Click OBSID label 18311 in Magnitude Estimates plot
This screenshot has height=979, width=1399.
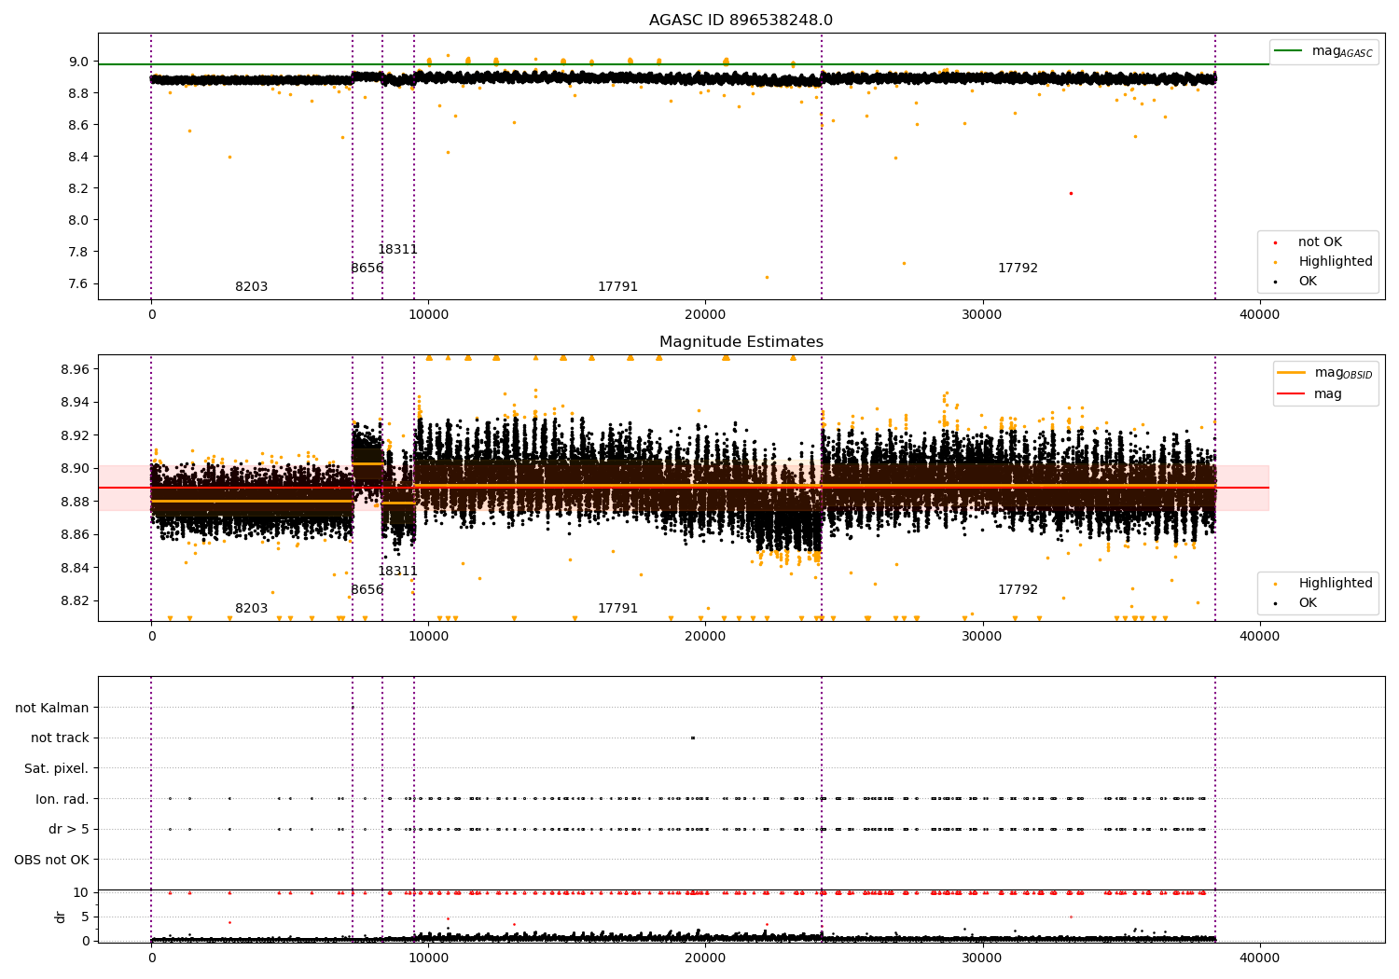point(397,572)
